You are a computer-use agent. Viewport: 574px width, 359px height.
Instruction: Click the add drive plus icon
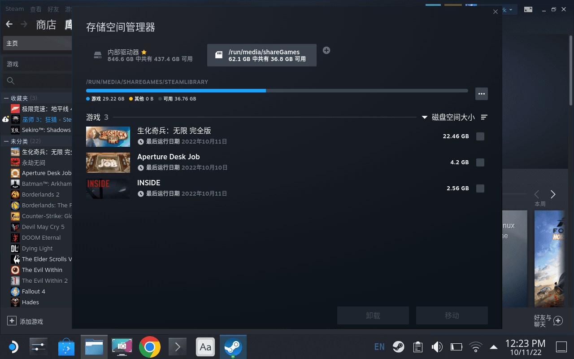[x=326, y=50]
